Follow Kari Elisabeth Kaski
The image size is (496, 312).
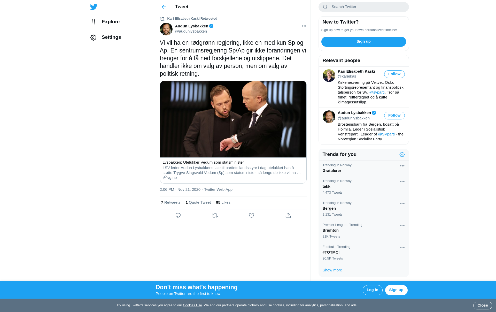[394, 74]
